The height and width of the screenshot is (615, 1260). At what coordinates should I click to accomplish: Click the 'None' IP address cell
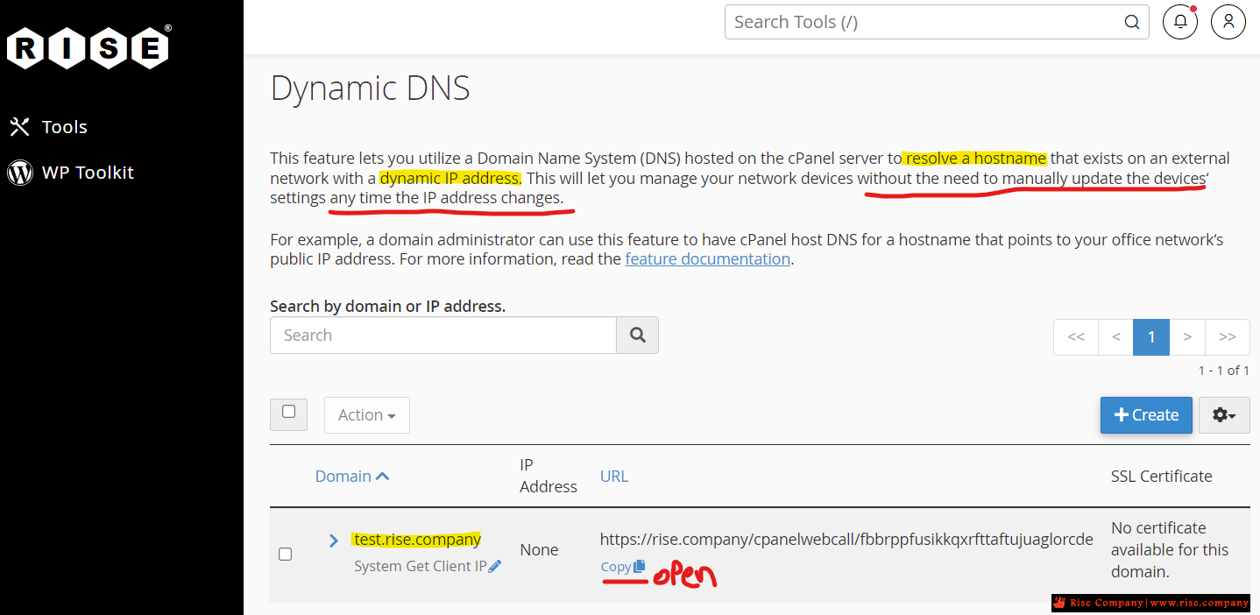click(539, 550)
